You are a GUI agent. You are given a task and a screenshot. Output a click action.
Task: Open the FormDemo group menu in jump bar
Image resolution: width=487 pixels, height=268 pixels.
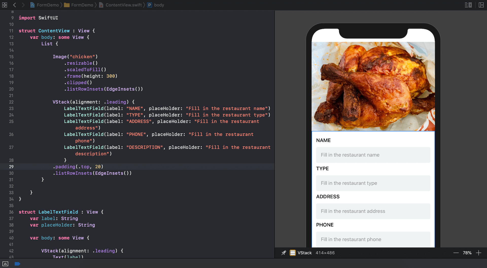82,5
